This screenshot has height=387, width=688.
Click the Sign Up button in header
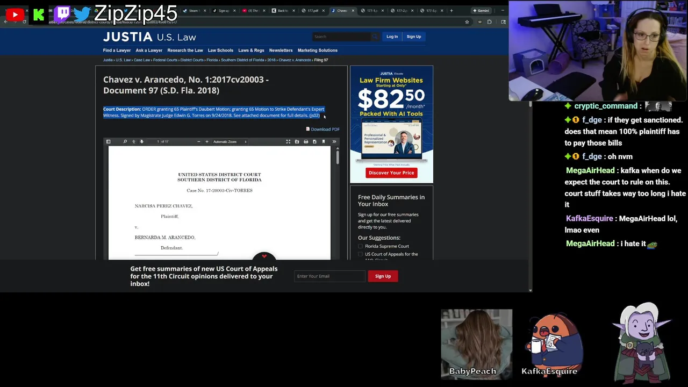tap(414, 37)
